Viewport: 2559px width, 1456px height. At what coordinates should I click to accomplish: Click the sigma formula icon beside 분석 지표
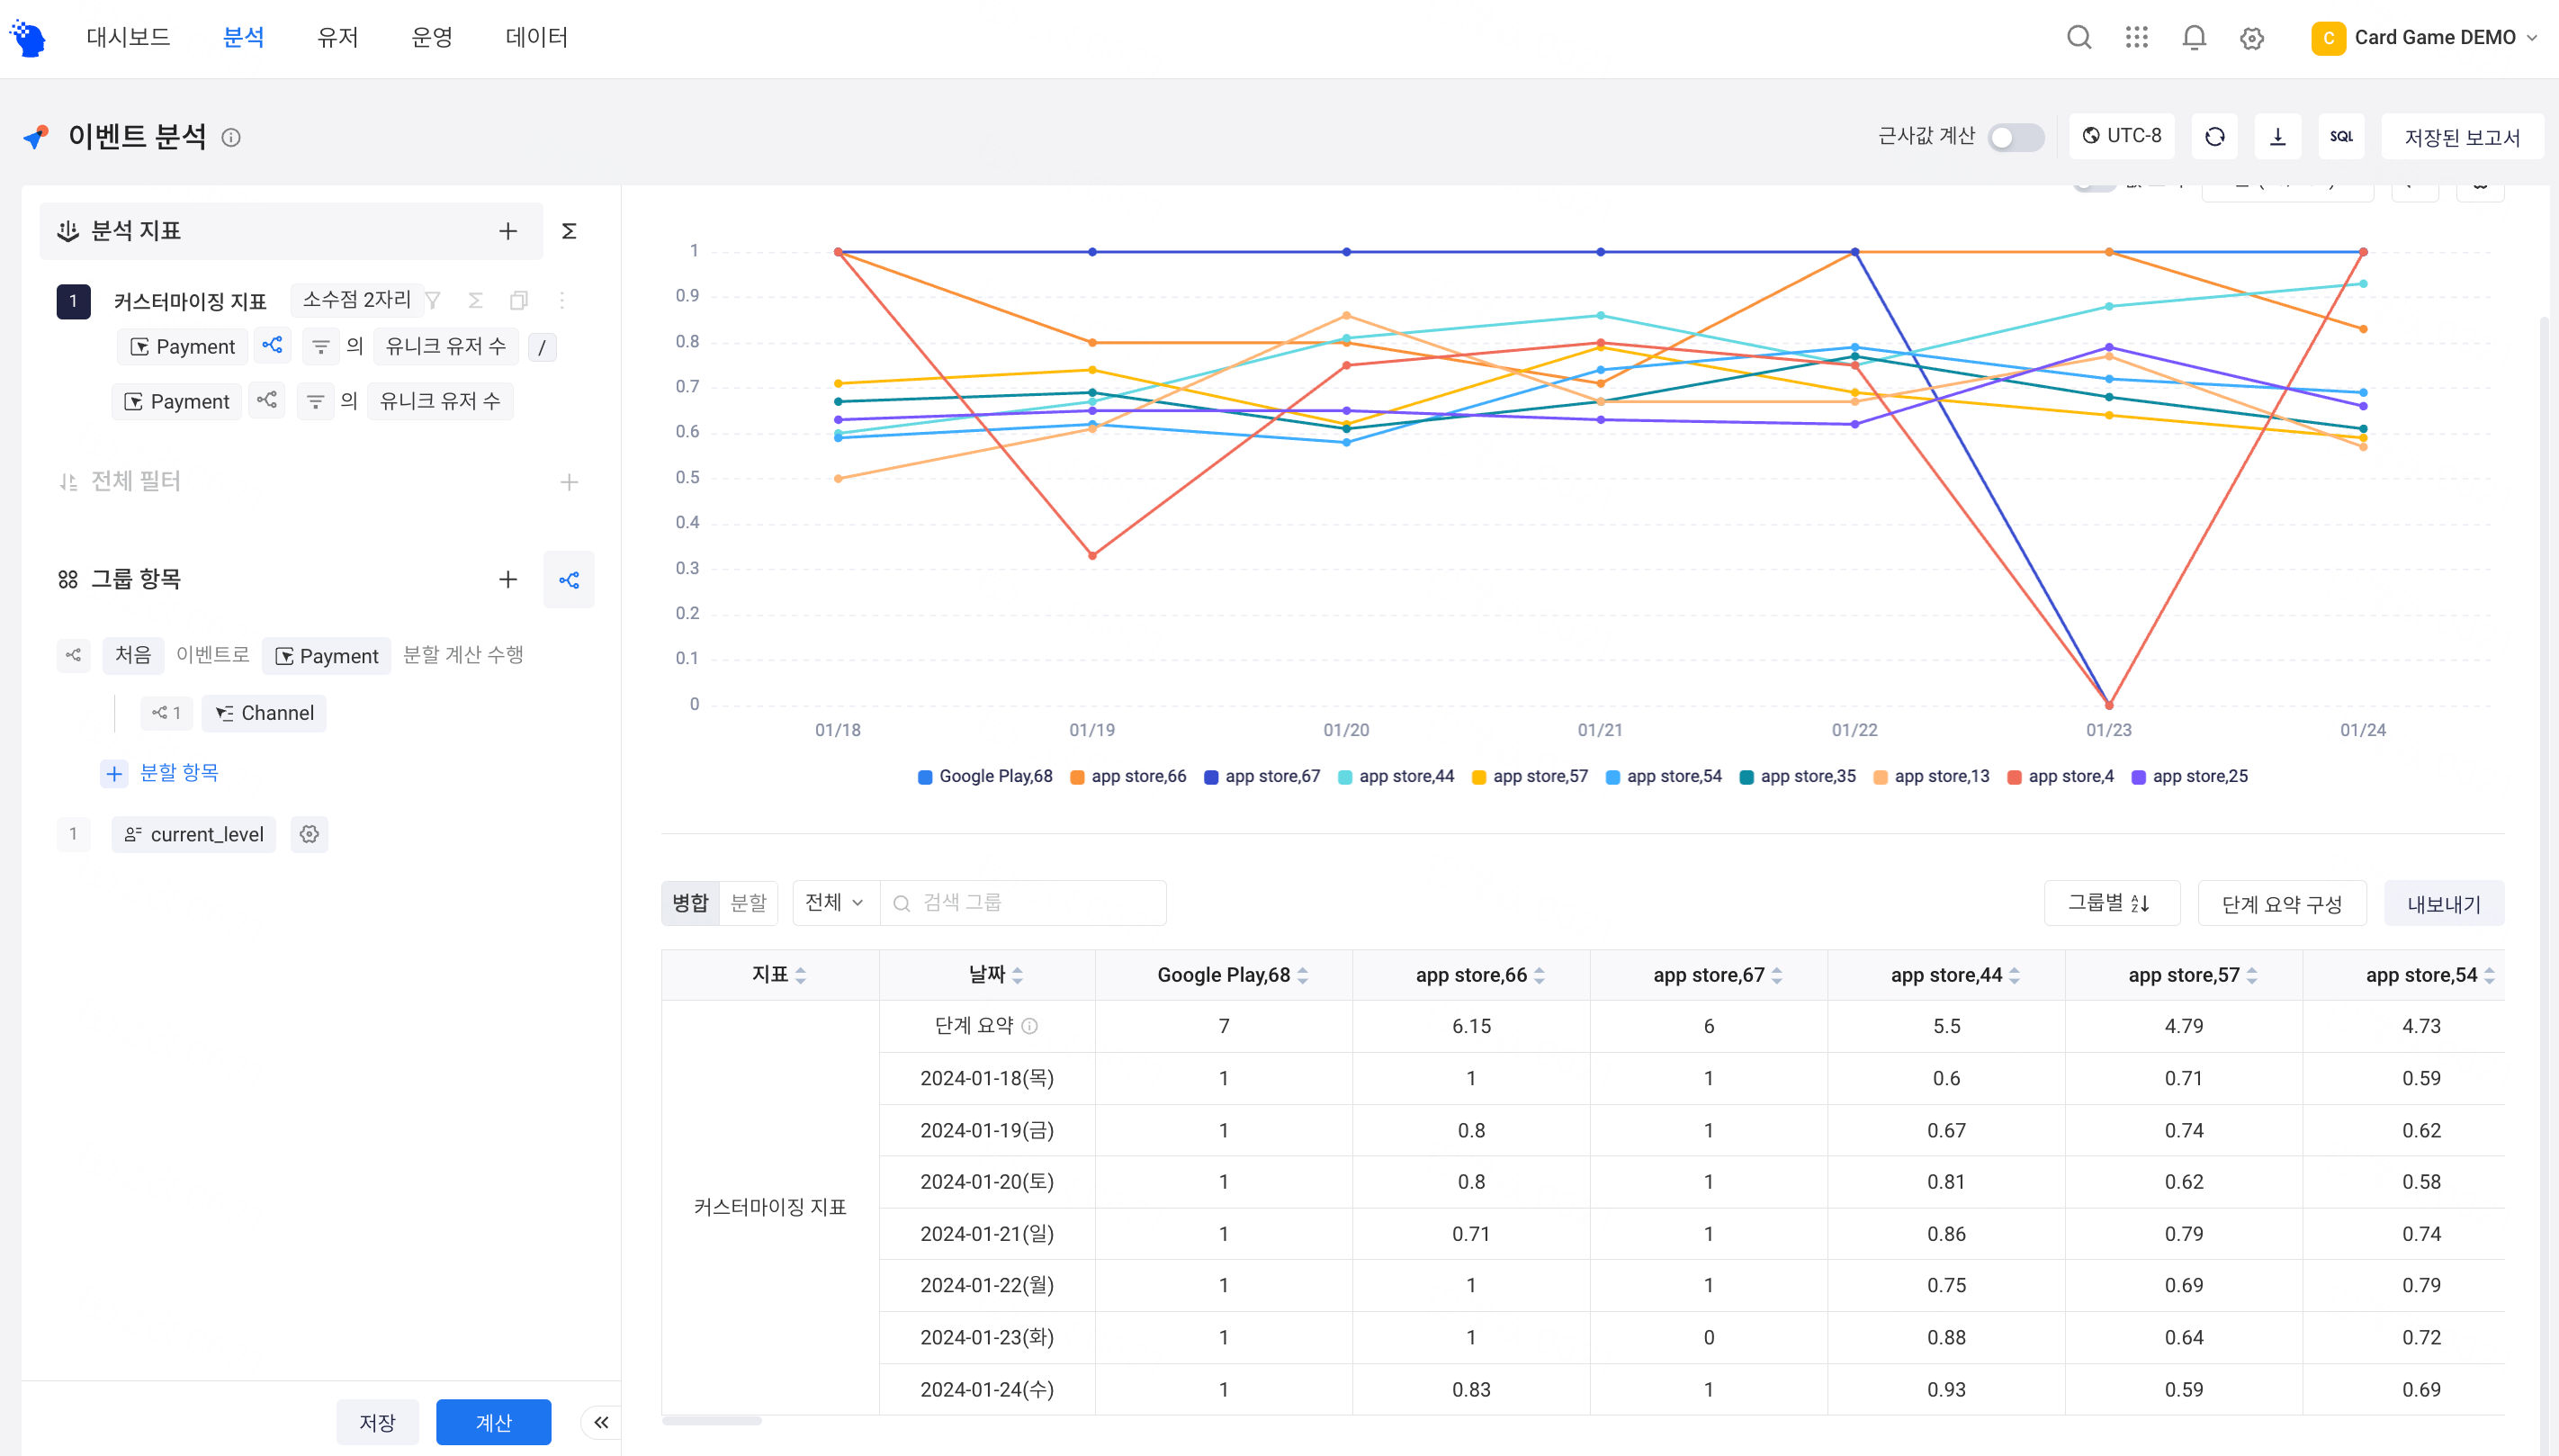[569, 231]
